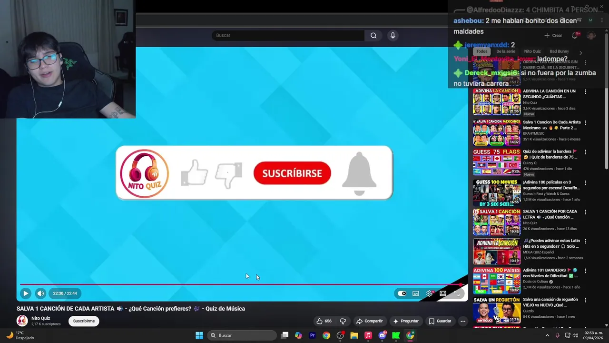This screenshot has width=609, height=343.
Task: Mute the video with the volume icon
Action: (40, 293)
